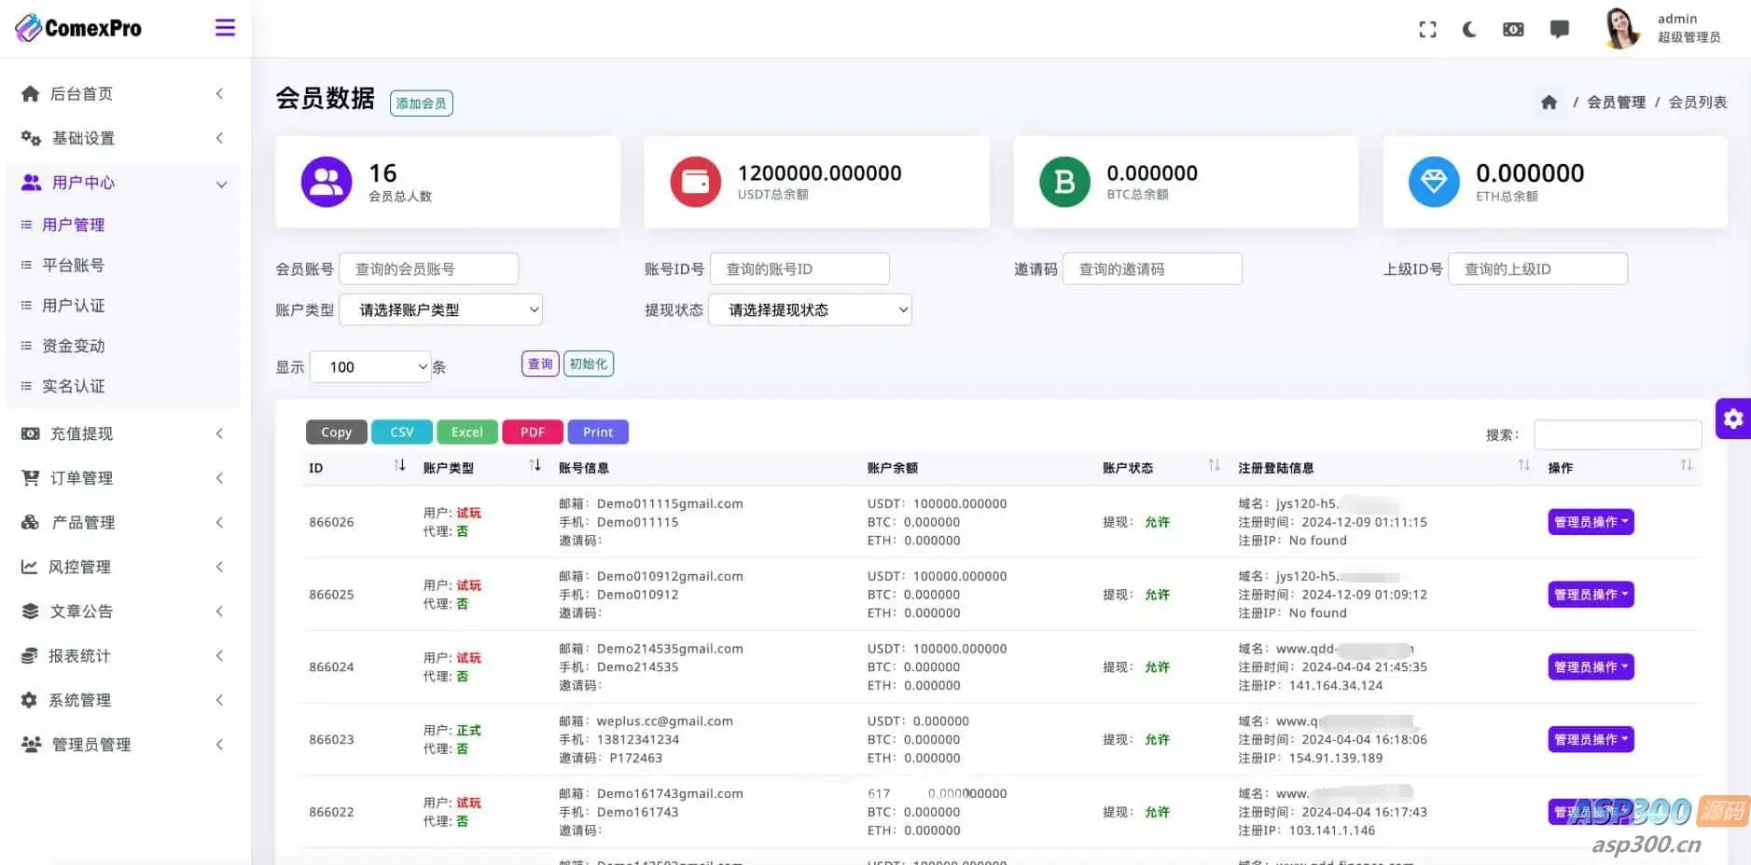Click the 管理员管理 group icon

point(31,744)
